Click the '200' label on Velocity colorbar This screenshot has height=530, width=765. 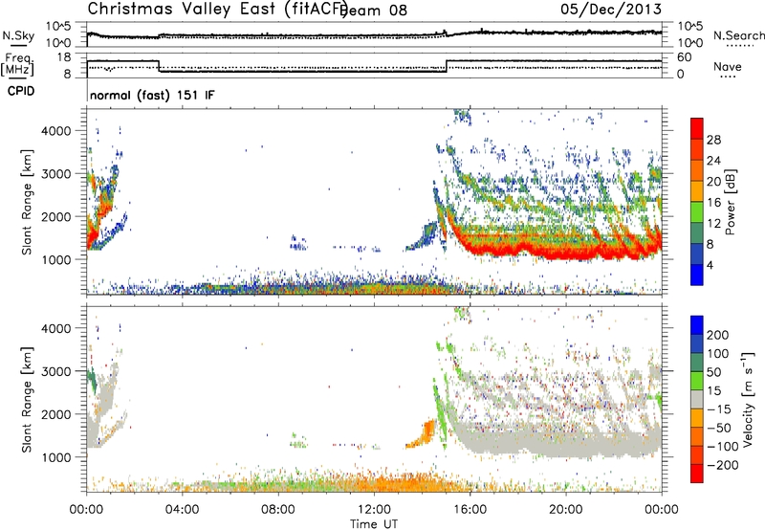(718, 335)
